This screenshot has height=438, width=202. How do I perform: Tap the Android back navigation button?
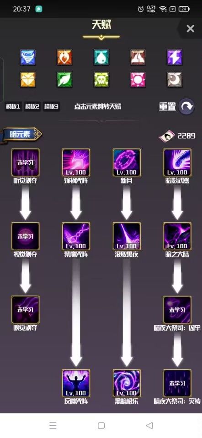[150, 425]
